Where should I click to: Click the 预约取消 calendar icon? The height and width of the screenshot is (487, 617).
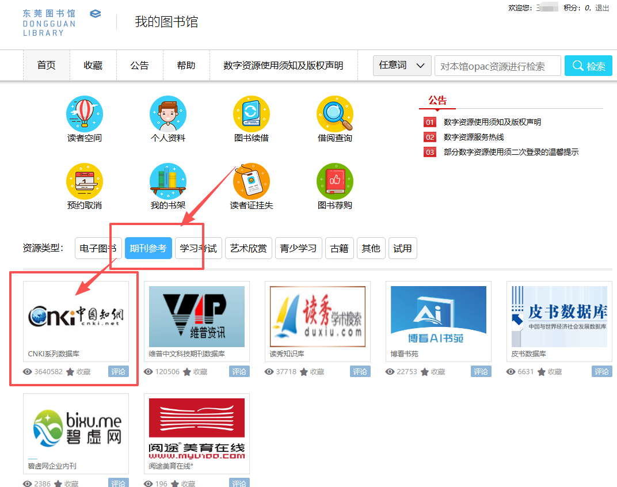(x=85, y=181)
